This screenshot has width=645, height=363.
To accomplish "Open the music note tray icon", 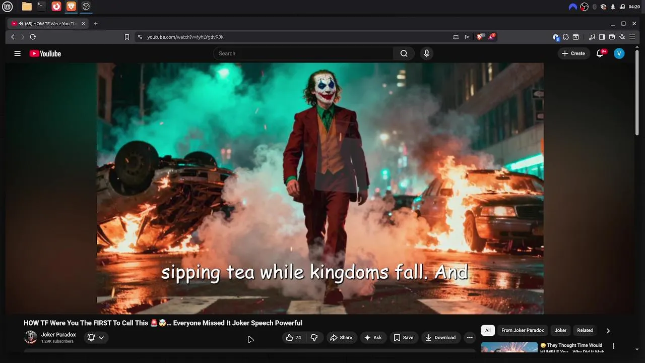I will pos(622,7).
